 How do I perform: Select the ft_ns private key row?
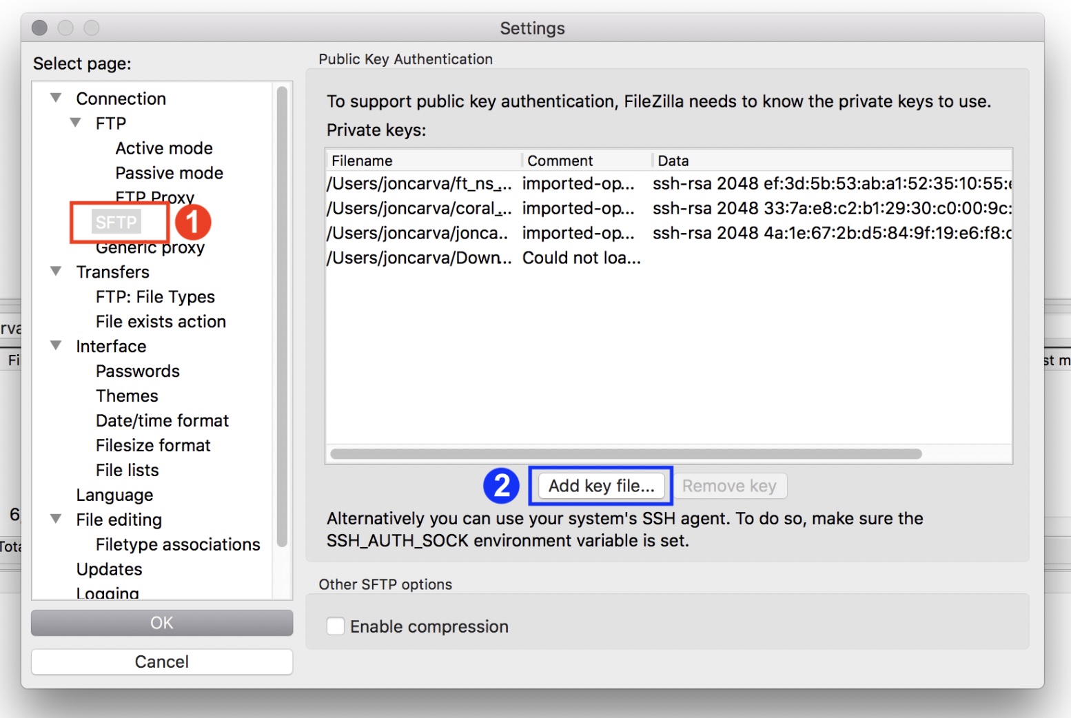[x=419, y=183]
